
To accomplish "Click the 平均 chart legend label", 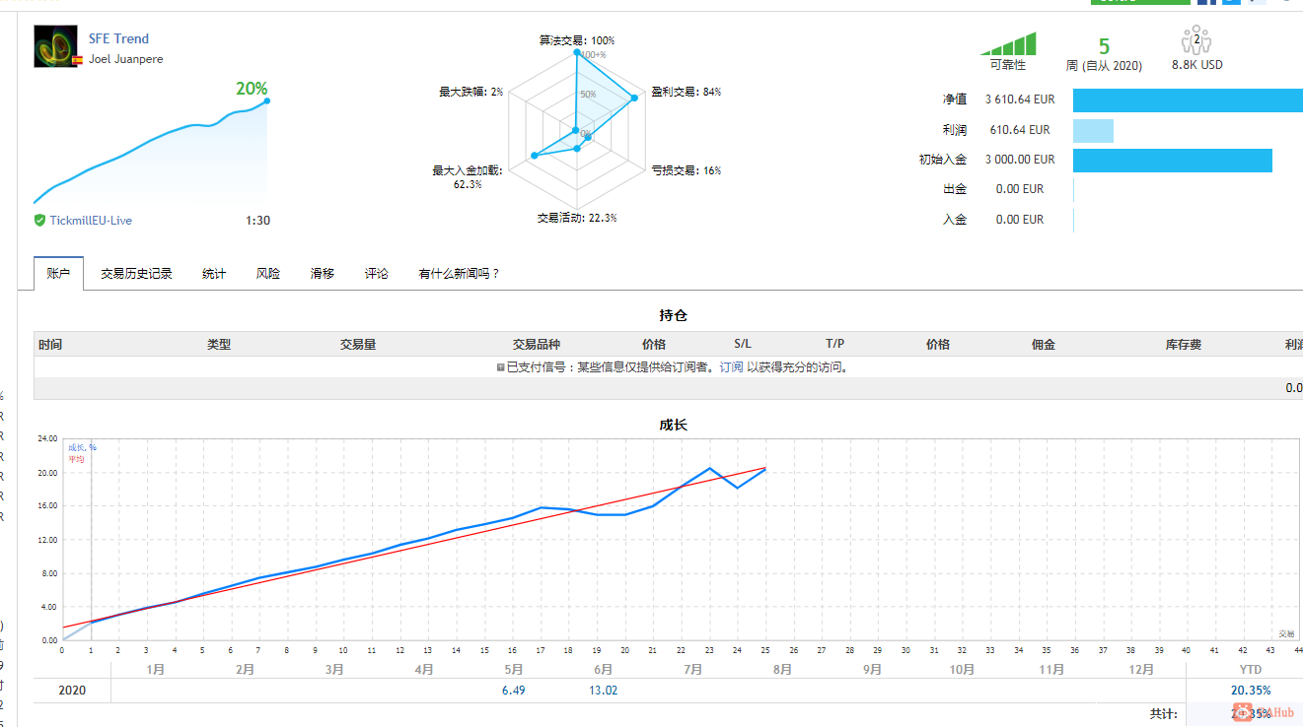I will tap(76, 459).
